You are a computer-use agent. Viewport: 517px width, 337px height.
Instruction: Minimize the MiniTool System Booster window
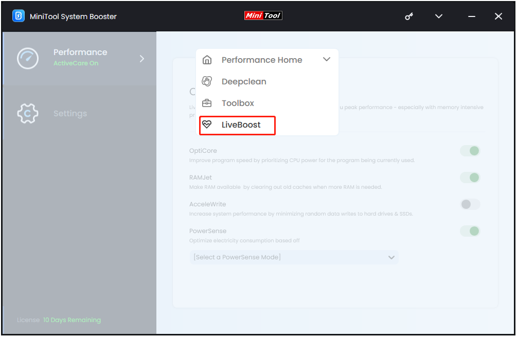pyautogui.click(x=472, y=16)
